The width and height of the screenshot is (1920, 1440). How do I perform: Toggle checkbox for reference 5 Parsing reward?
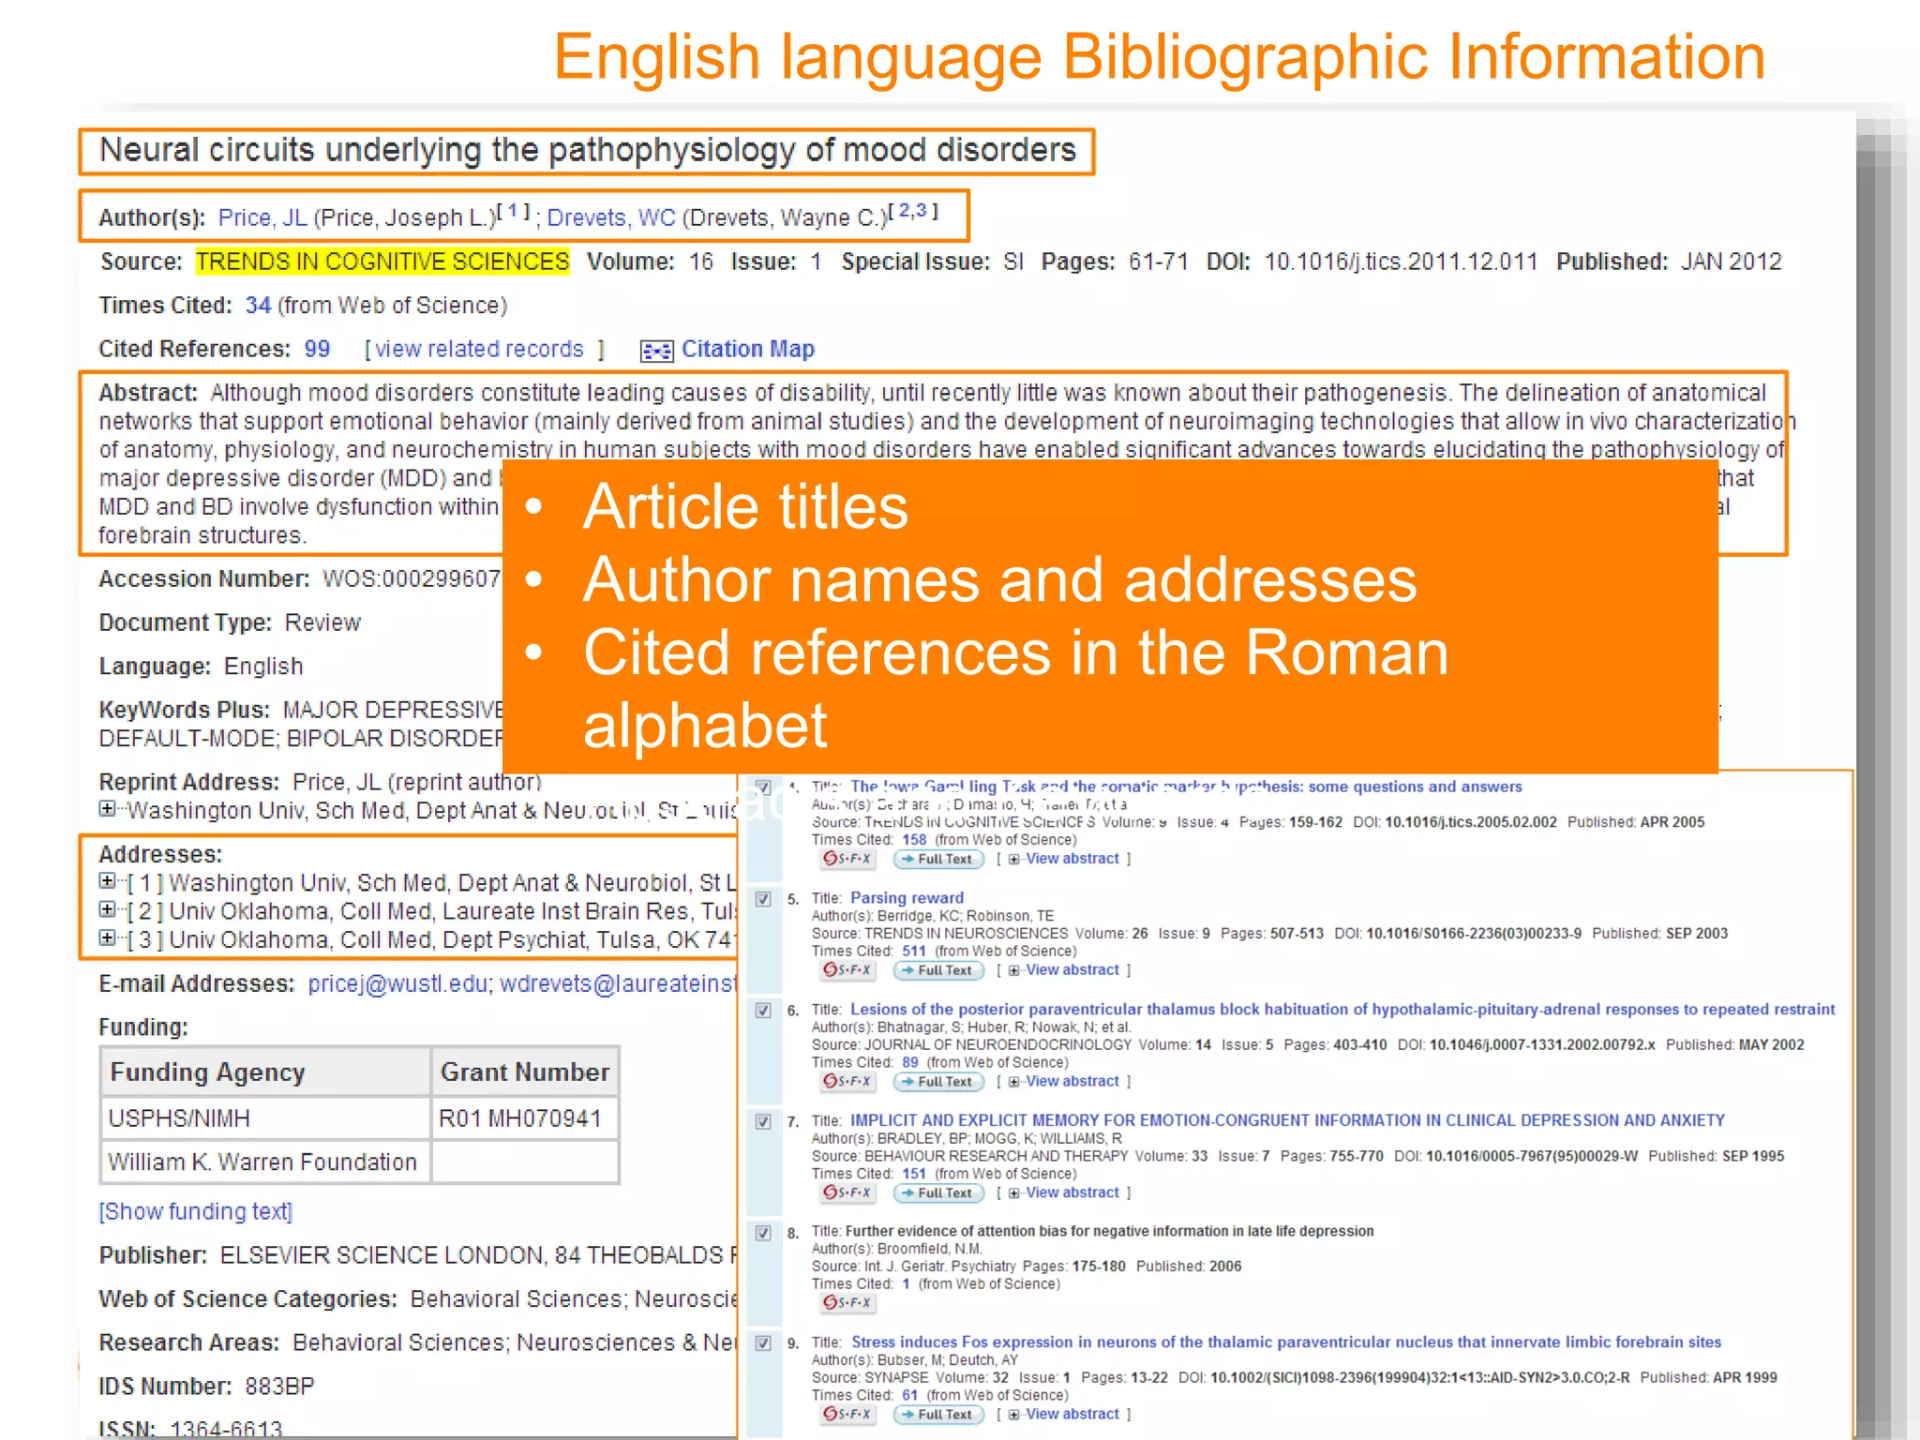coord(763,899)
